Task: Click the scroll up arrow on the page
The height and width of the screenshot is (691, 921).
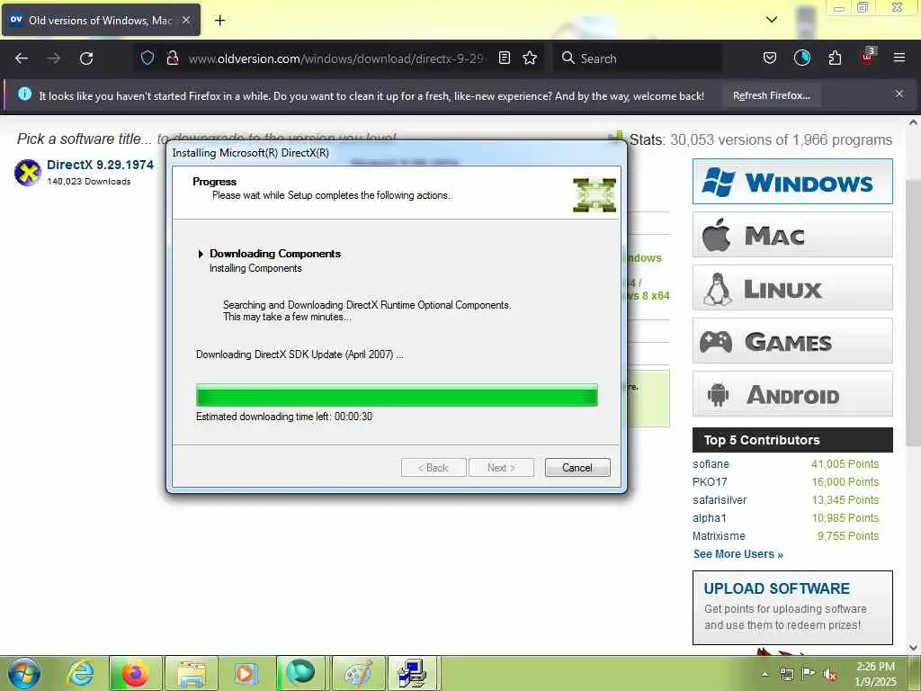Action: point(913,122)
